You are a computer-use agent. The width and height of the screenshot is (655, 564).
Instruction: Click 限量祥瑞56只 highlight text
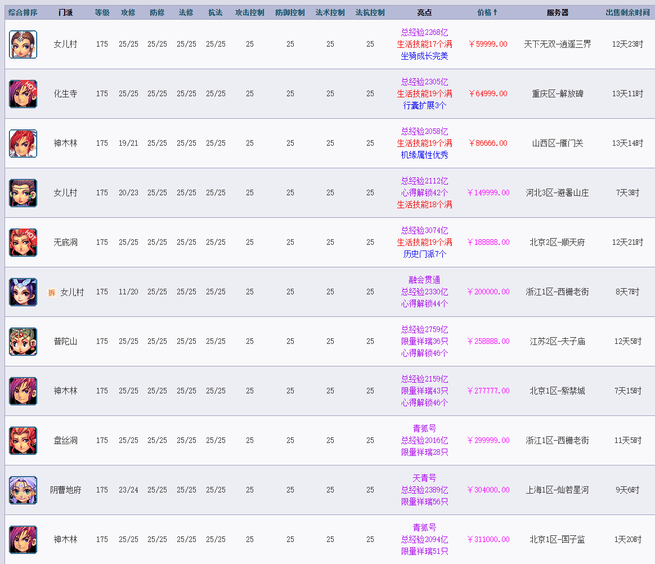pos(424,502)
